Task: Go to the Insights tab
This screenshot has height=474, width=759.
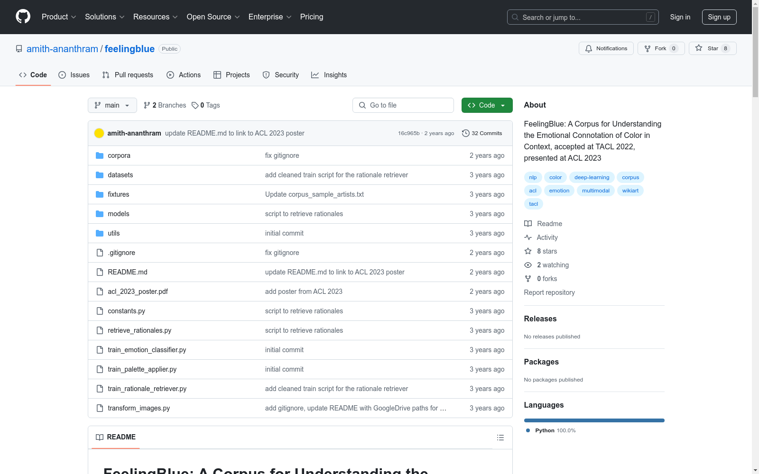Action: pyautogui.click(x=329, y=75)
